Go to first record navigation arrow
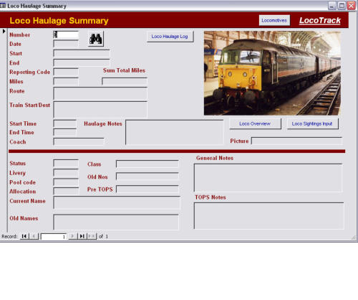 tap(24, 236)
